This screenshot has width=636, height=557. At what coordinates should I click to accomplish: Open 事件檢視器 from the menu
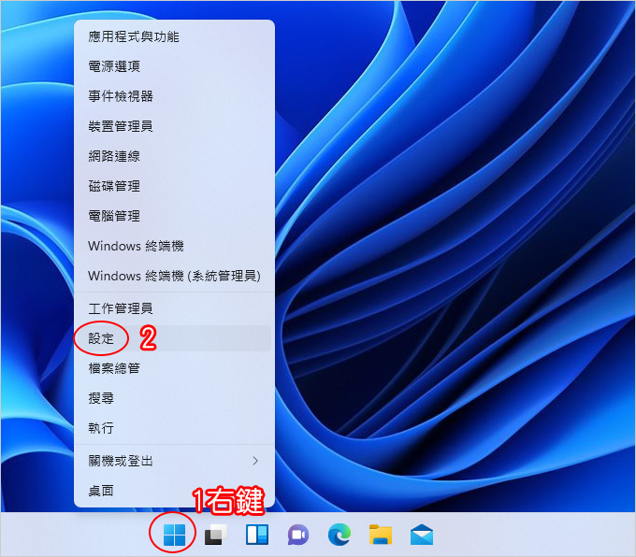[x=174, y=96]
